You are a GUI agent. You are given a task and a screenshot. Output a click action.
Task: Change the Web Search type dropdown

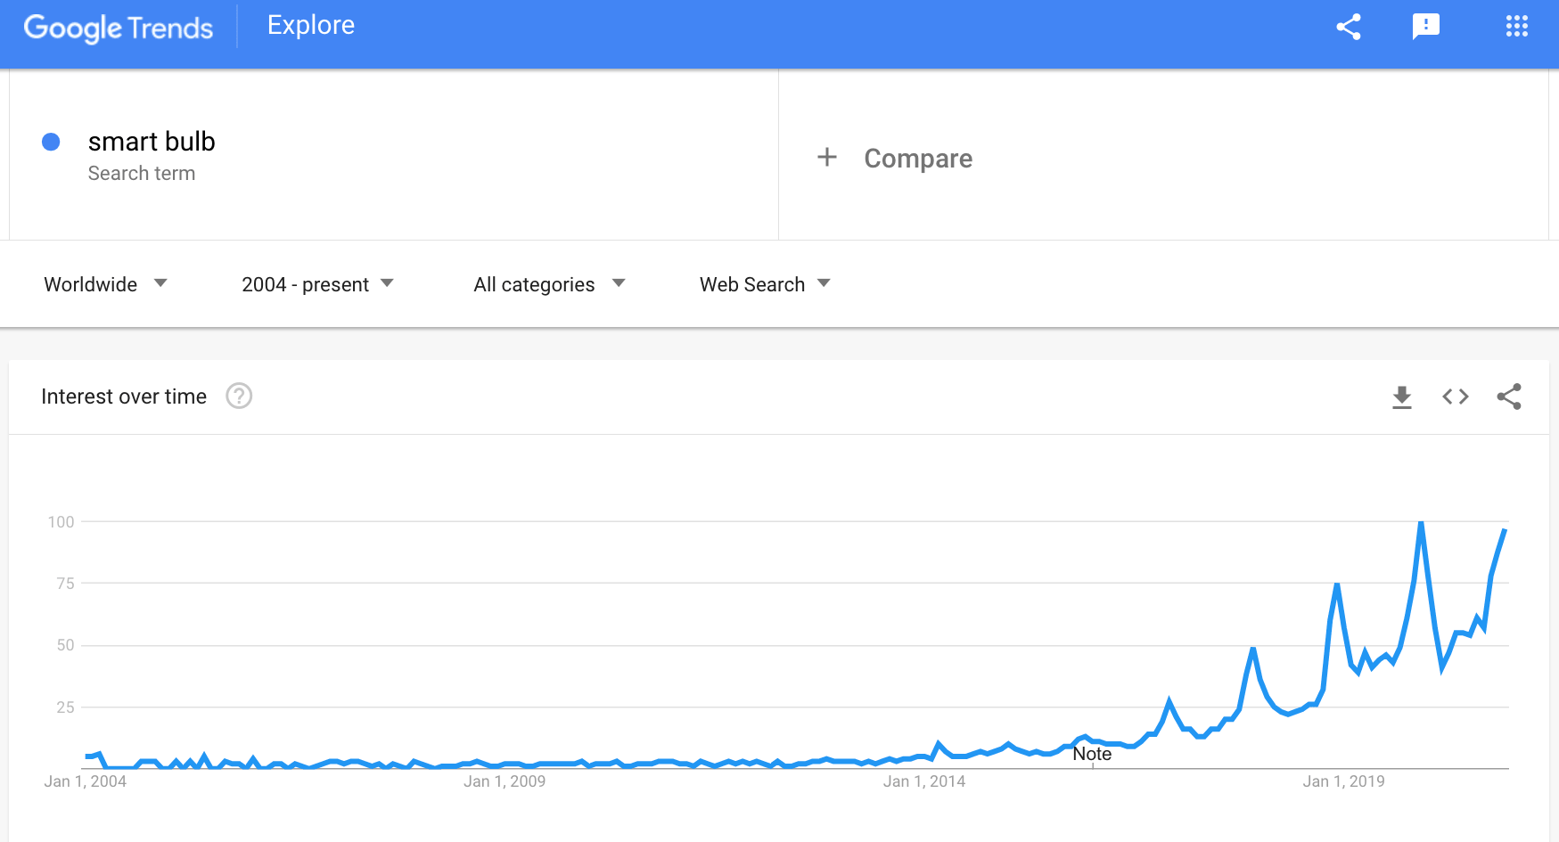pos(765,284)
